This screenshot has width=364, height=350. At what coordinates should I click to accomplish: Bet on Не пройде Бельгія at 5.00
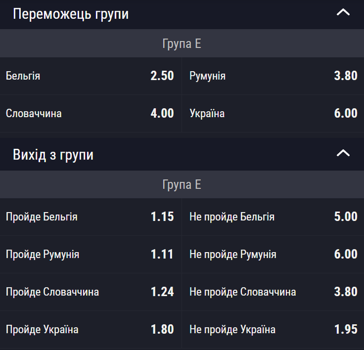pyautogui.click(x=273, y=217)
